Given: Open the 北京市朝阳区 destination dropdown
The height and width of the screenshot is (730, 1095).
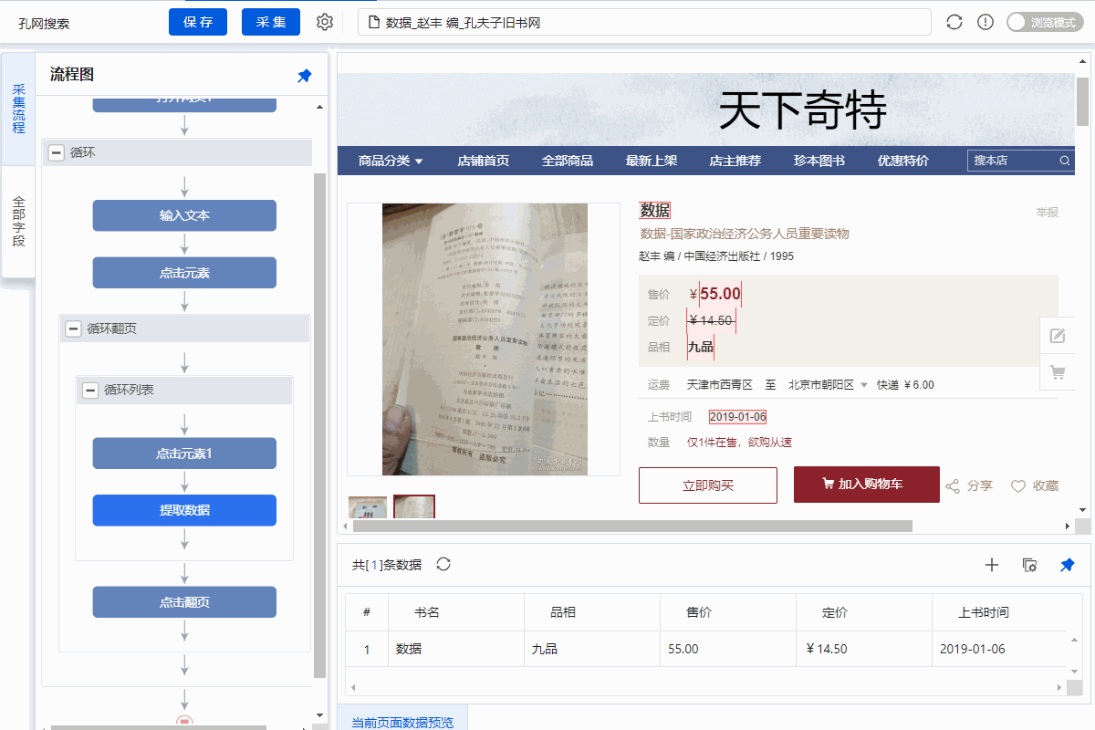Looking at the screenshot, I should pyautogui.click(x=829, y=385).
